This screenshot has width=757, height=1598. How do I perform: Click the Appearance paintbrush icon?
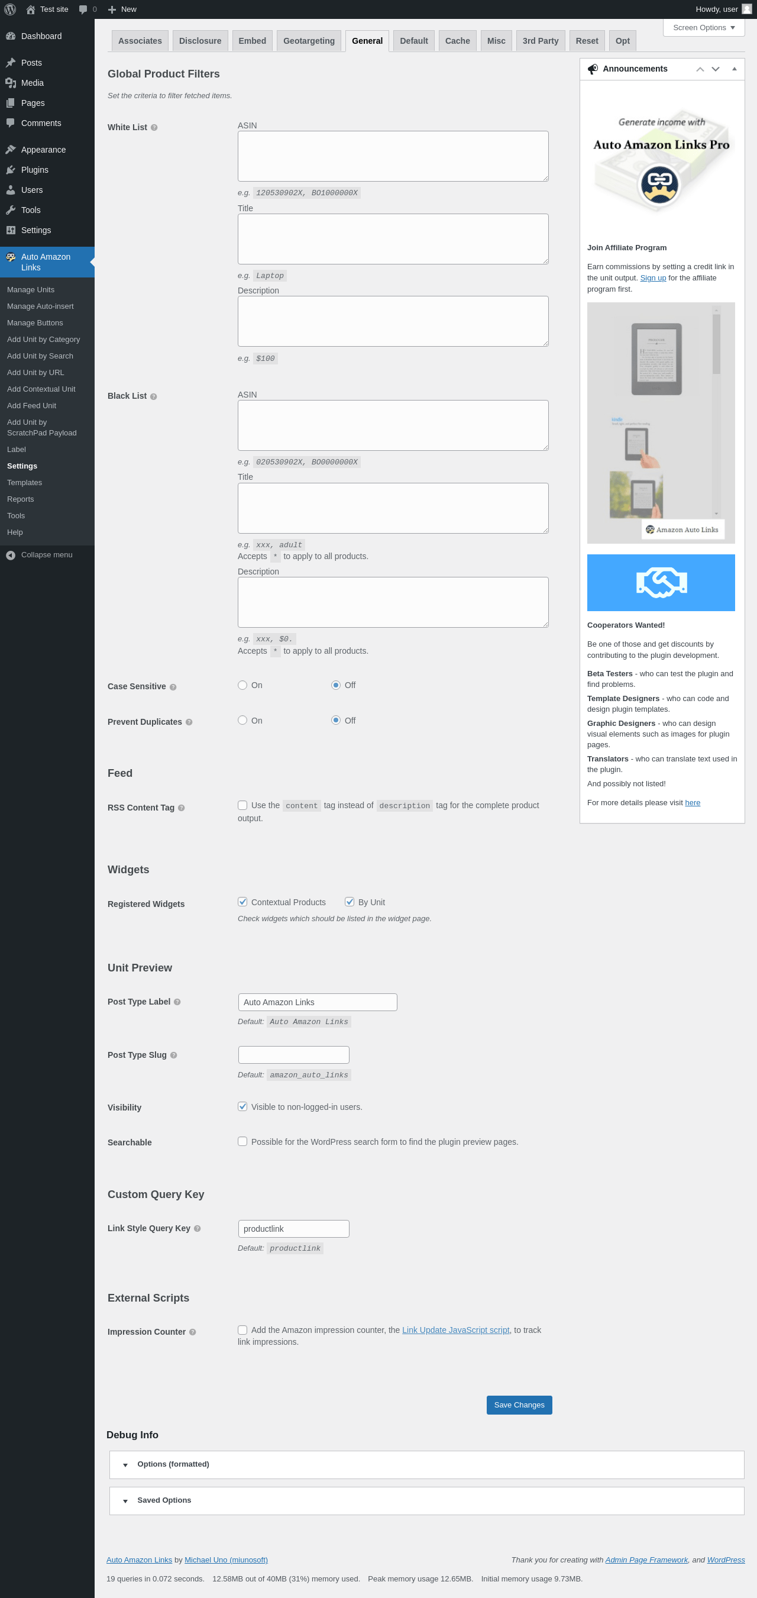[11, 150]
